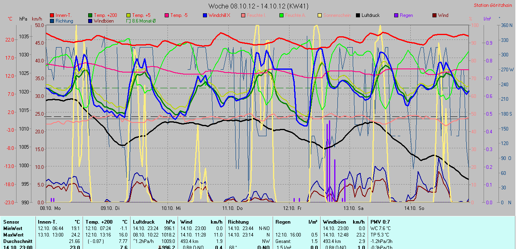The image size is (517, 249).
Task: Click the yellow Sonnenschein legend swatch
Action: pos(320,15)
